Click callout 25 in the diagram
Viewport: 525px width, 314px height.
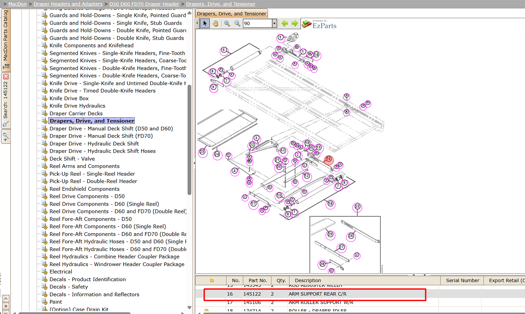pyautogui.click(x=357, y=207)
